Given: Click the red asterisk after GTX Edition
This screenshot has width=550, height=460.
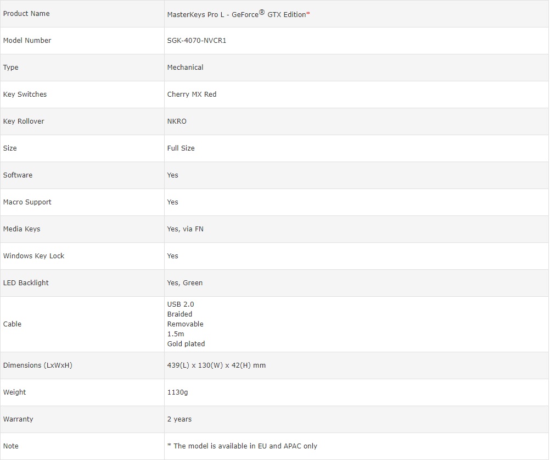Looking at the screenshot, I should tap(308, 14).
